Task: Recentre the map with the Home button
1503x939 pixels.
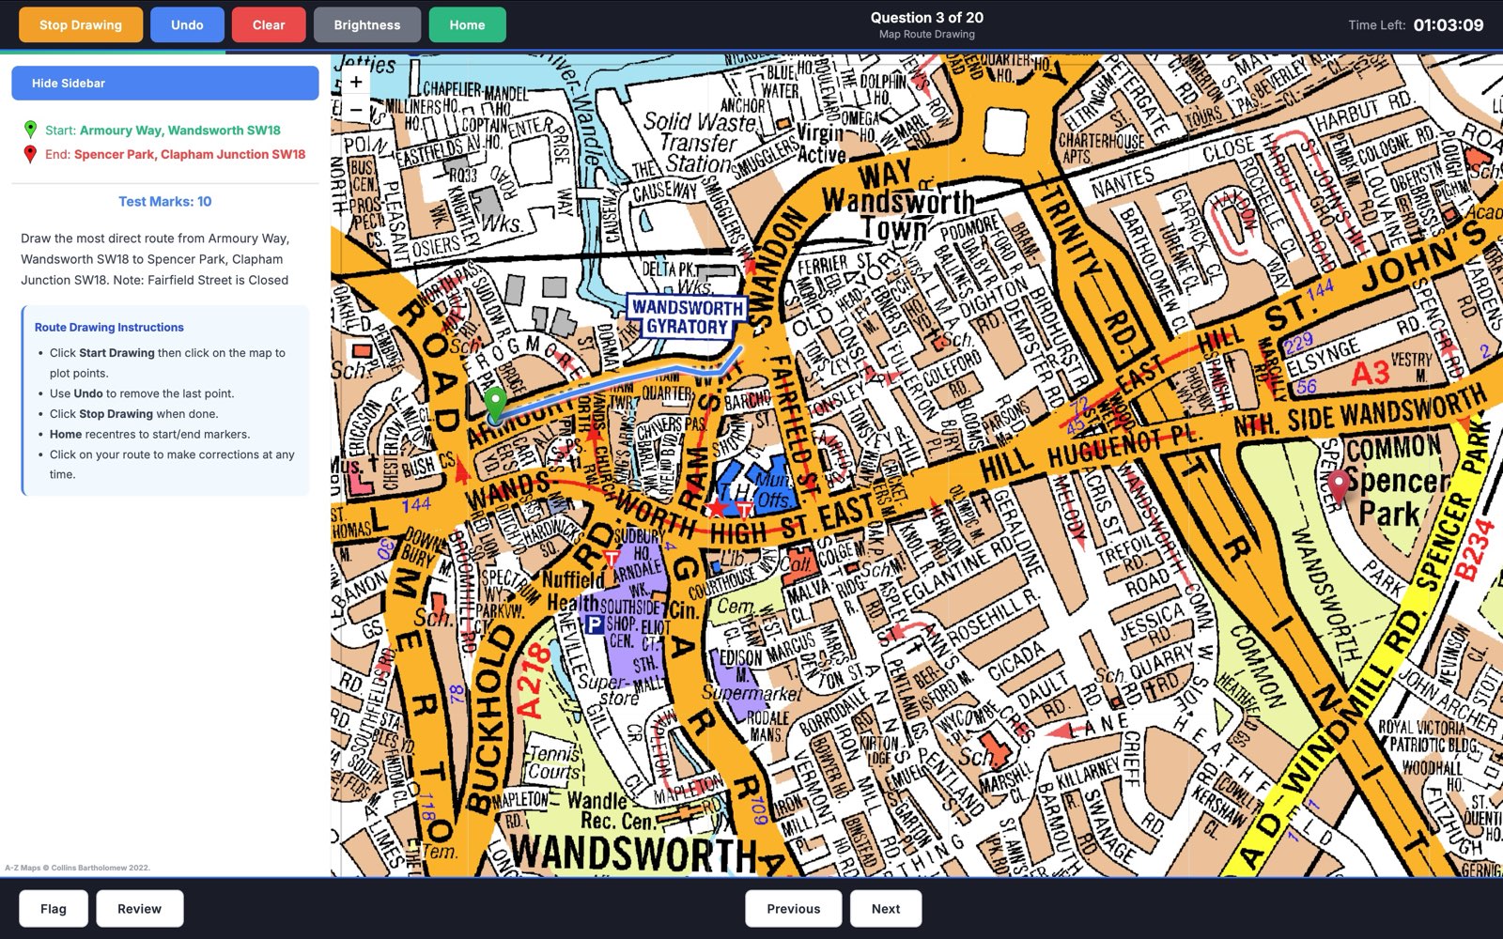Action: [467, 25]
